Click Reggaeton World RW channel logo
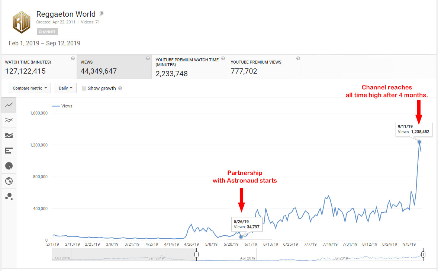 pos(22,22)
